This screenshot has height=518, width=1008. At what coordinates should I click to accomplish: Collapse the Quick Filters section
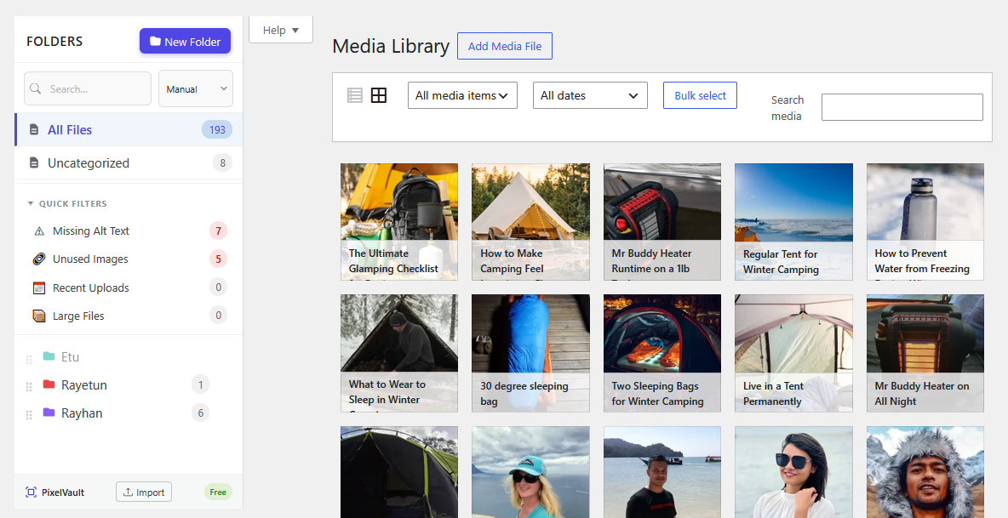[67, 203]
